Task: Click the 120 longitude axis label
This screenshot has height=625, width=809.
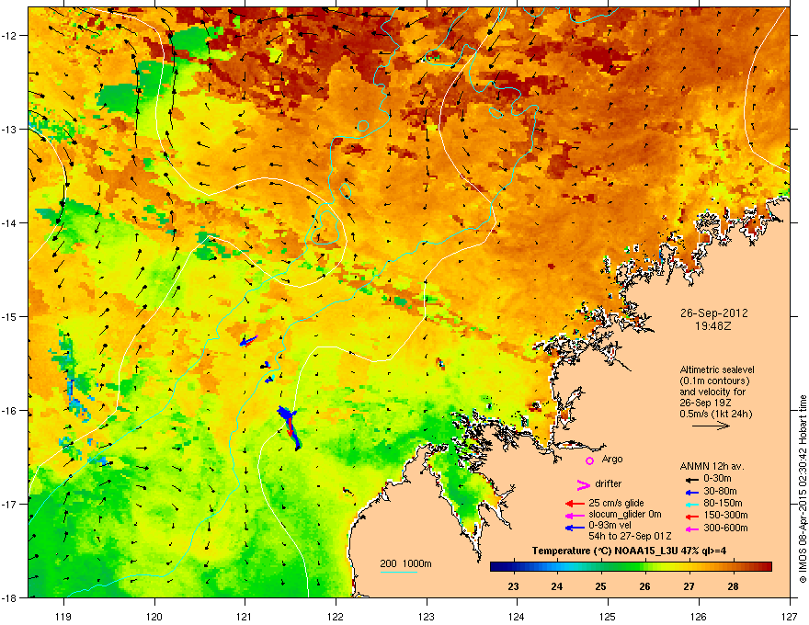Action: click(154, 616)
